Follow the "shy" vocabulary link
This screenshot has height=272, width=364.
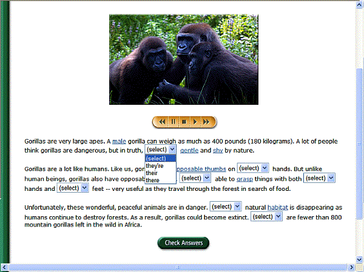click(x=218, y=150)
